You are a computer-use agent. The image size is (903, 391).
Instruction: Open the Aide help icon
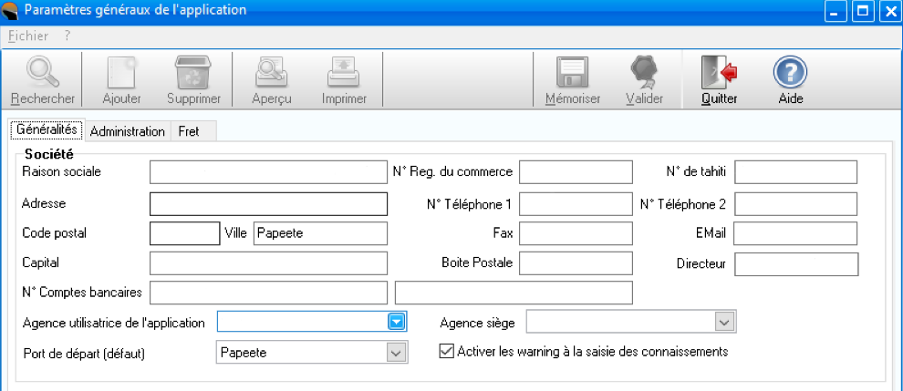pos(790,72)
